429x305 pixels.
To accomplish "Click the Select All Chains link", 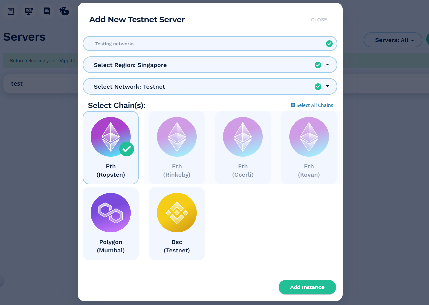I will (312, 105).
